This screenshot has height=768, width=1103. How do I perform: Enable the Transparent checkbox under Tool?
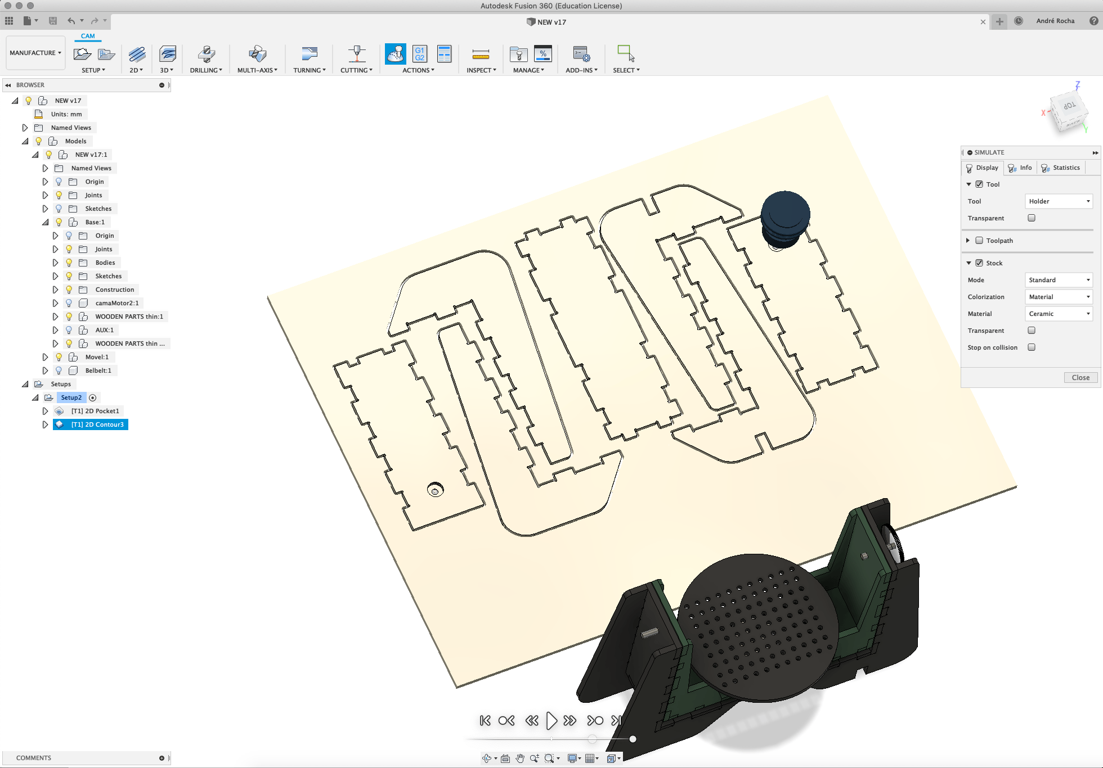(1032, 218)
